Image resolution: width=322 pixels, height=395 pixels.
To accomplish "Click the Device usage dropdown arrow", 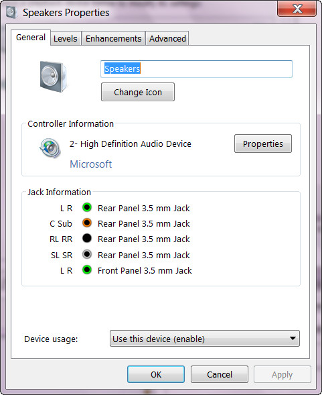I will click(x=293, y=338).
